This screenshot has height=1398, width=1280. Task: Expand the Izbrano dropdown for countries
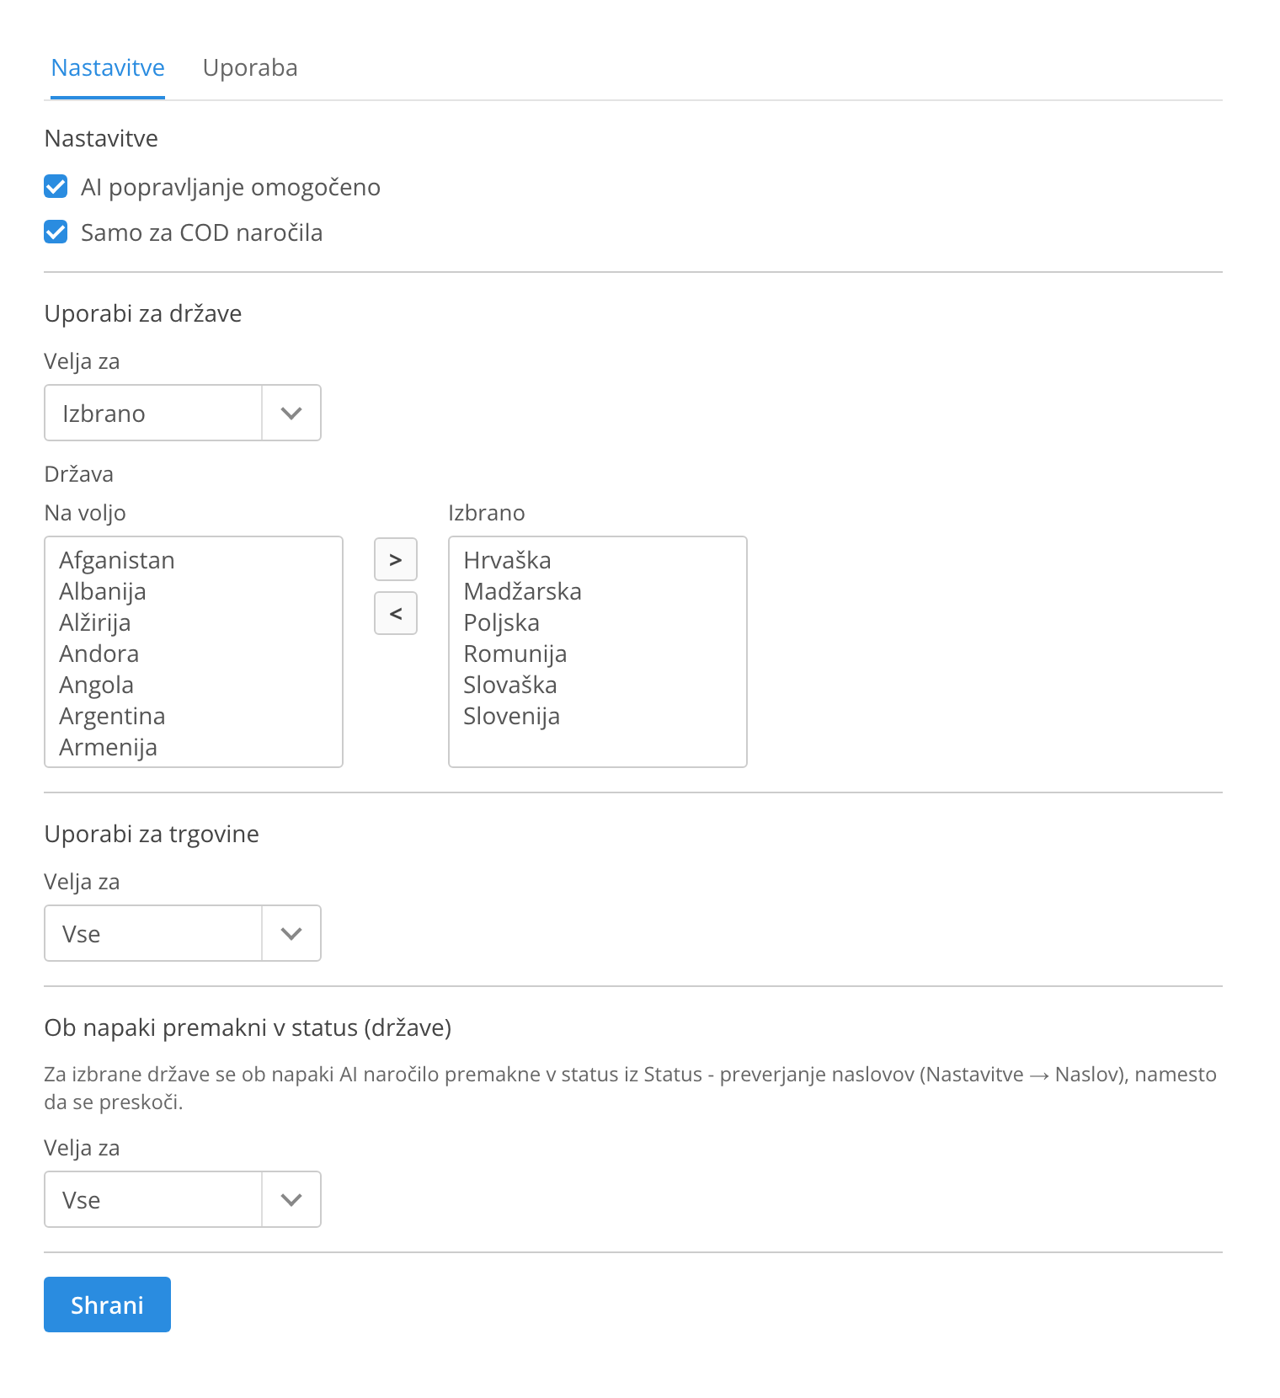(x=183, y=413)
